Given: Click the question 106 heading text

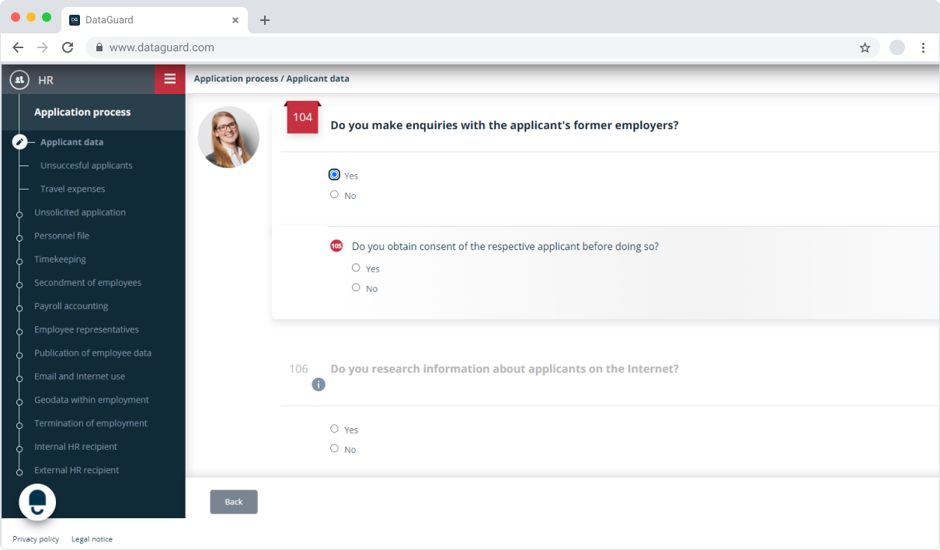Looking at the screenshot, I should 504,369.
